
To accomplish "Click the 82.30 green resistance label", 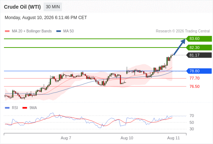I will pos(199,48).
